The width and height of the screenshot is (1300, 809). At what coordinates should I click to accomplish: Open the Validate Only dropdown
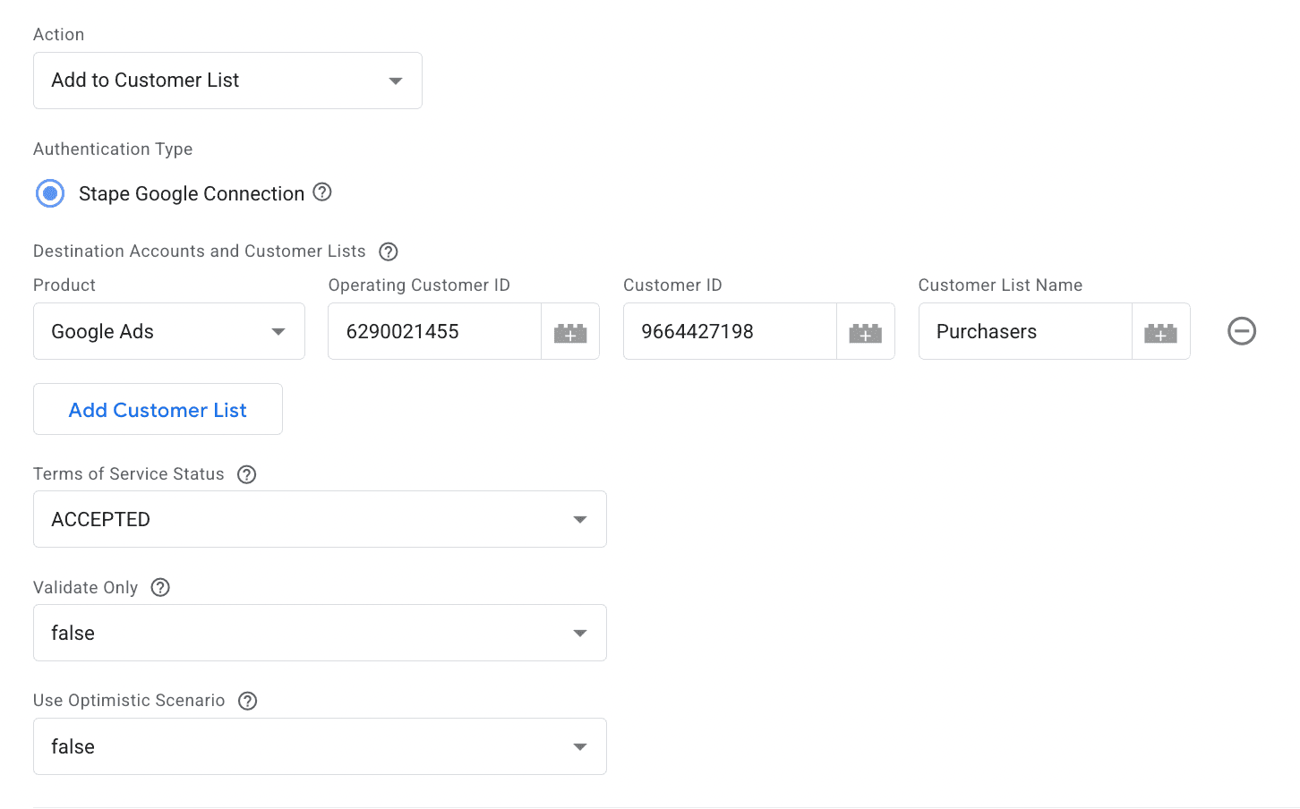coord(320,633)
